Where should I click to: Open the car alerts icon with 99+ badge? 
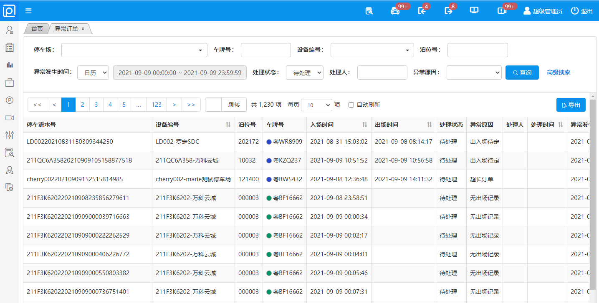tap(395, 11)
